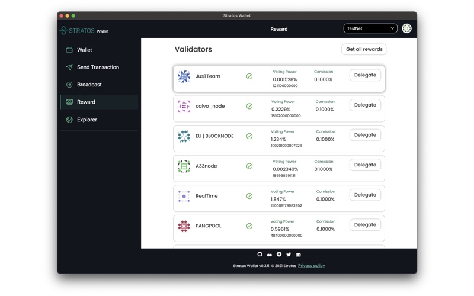Open the Medium icon in the footer
474x296 pixels.
coord(270,255)
